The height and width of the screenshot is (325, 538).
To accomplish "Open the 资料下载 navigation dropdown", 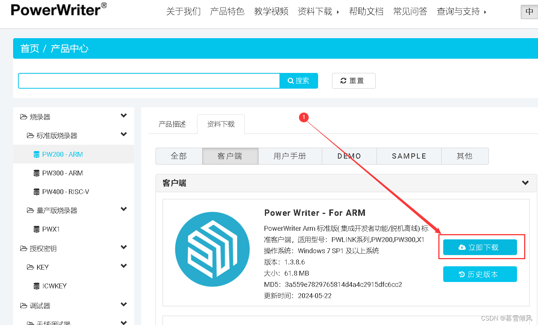I will pyautogui.click(x=318, y=12).
